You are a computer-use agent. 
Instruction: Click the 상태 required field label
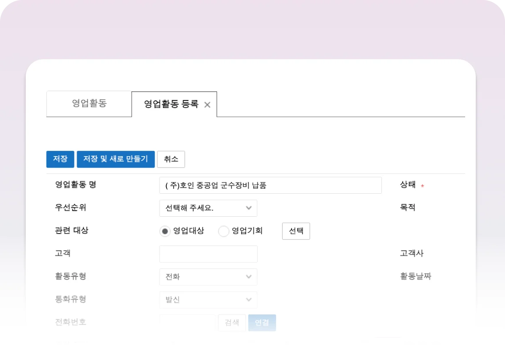pyautogui.click(x=408, y=185)
